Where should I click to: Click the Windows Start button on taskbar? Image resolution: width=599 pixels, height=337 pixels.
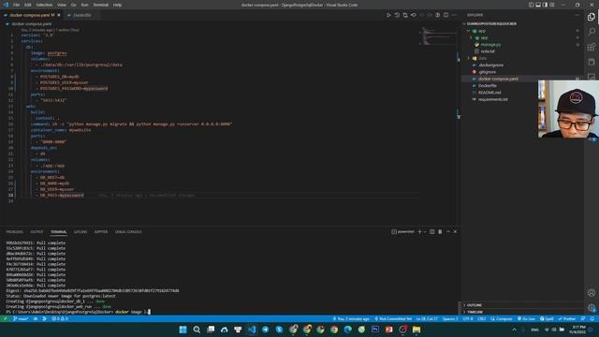point(183,330)
